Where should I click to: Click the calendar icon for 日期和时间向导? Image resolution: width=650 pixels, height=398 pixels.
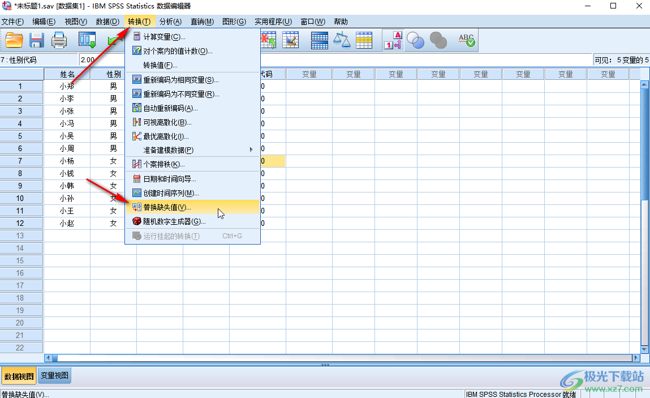pyautogui.click(x=137, y=179)
